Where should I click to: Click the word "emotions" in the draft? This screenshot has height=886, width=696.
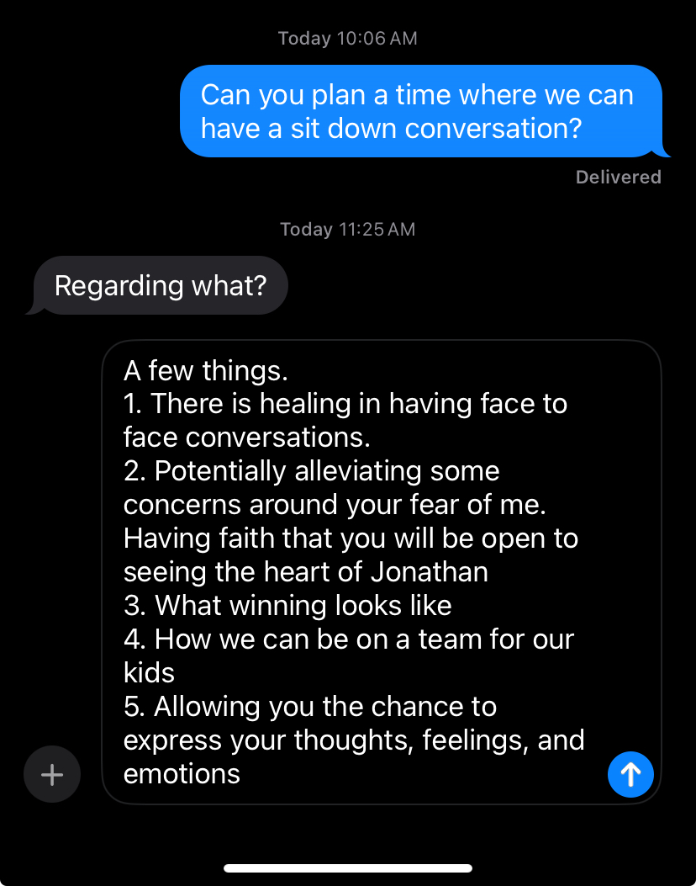click(x=182, y=774)
